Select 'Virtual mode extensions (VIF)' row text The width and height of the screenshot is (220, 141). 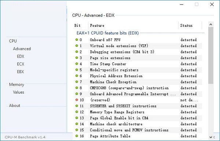[x=119, y=46]
